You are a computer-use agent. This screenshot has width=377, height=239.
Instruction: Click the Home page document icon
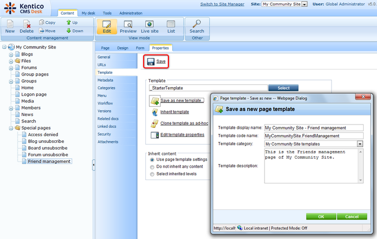click(x=17, y=88)
